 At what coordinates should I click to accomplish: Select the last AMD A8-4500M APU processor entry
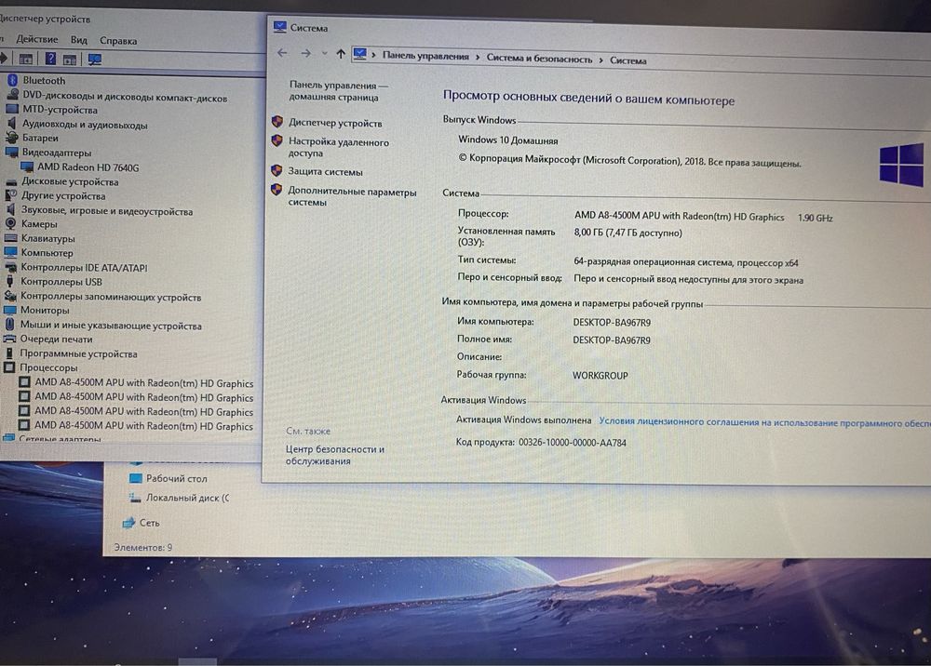click(x=143, y=426)
